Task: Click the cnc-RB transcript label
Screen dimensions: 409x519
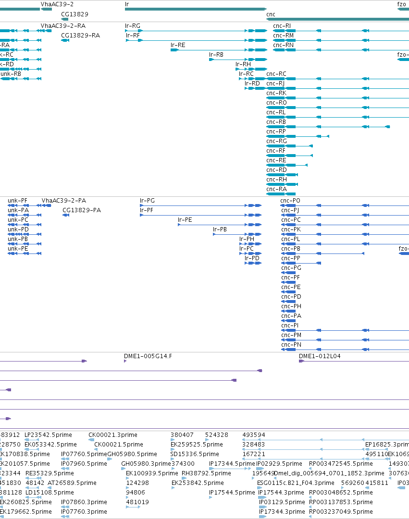Action: tap(276, 122)
